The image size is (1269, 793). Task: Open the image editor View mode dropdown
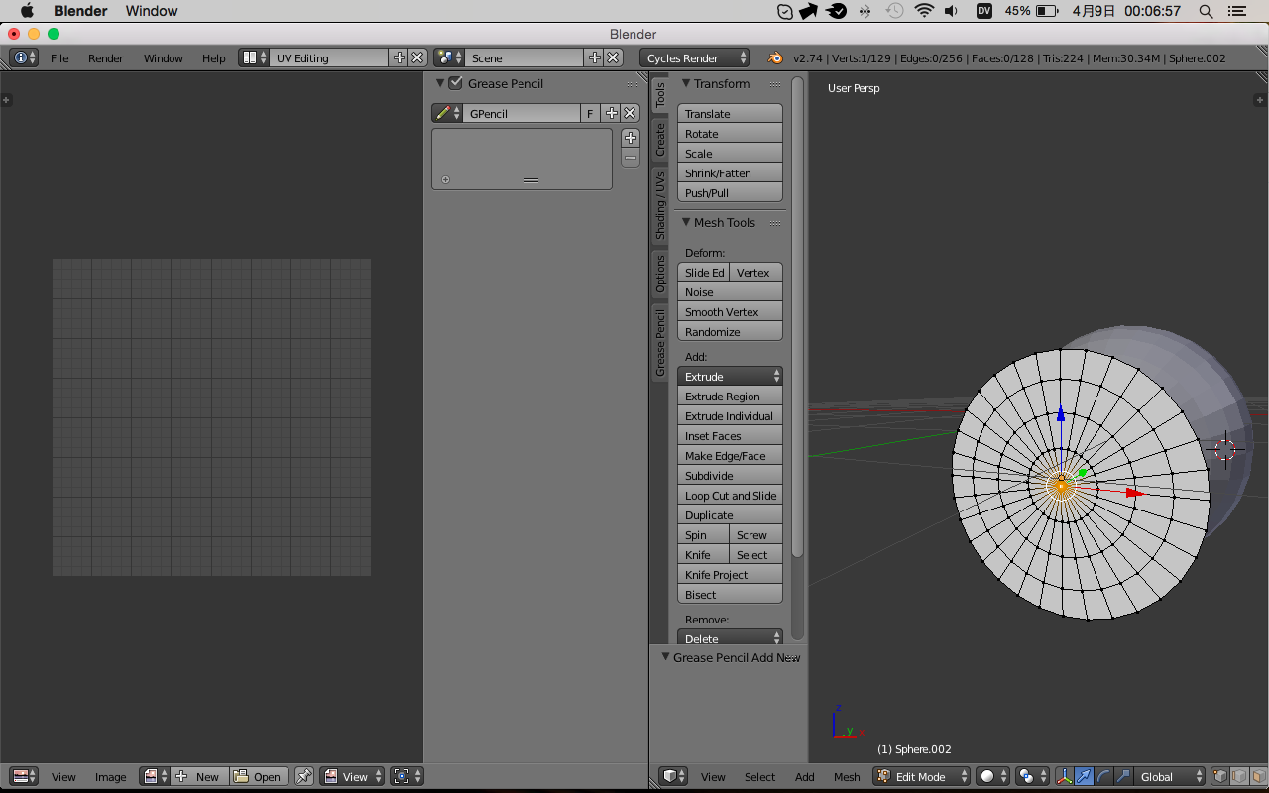click(352, 776)
